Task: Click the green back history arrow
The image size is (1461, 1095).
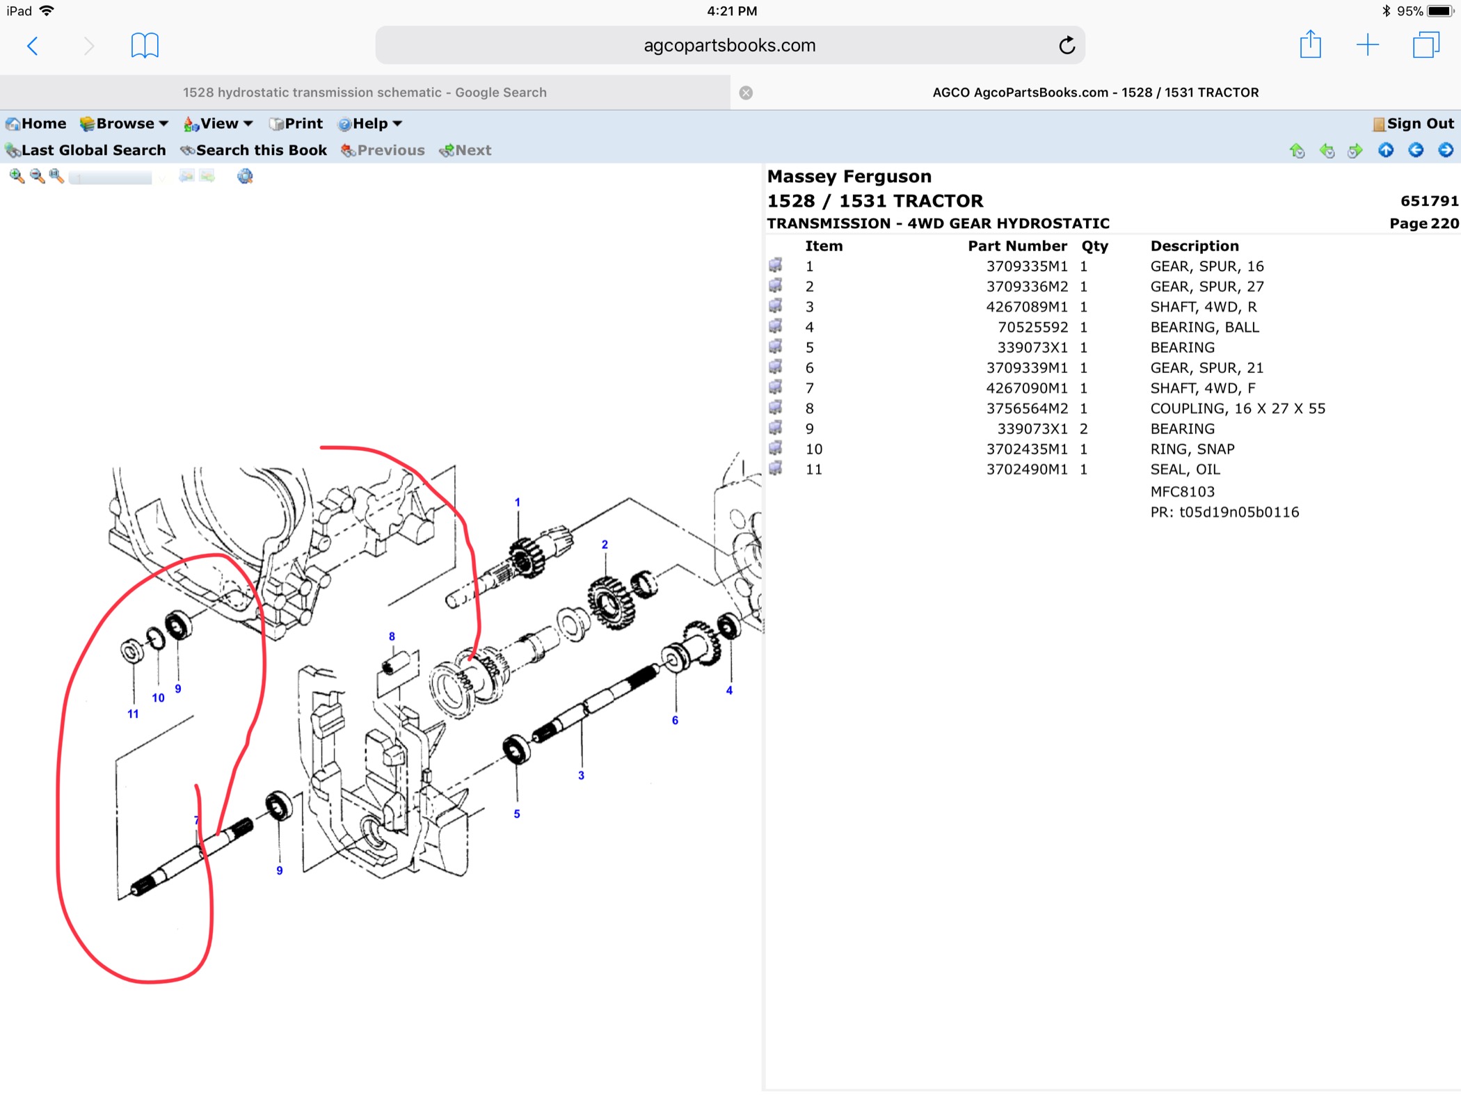Action: pos(1327,150)
